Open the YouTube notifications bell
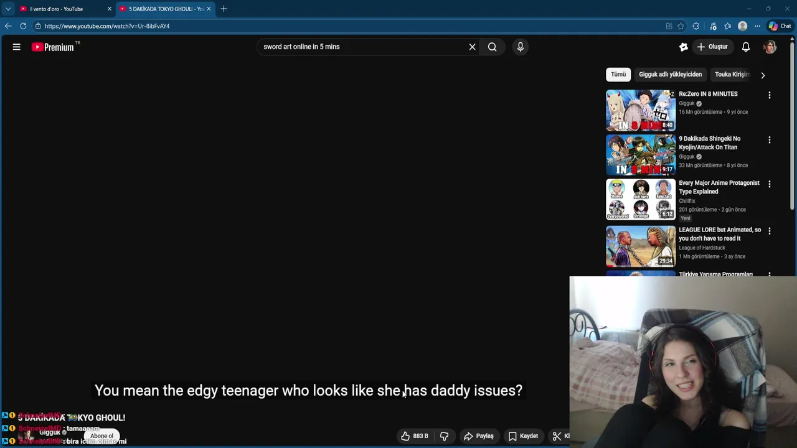The image size is (797, 448). coord(746,47)
